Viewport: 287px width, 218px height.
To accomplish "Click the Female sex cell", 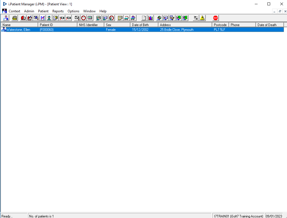I will click(x=111, y=30).
